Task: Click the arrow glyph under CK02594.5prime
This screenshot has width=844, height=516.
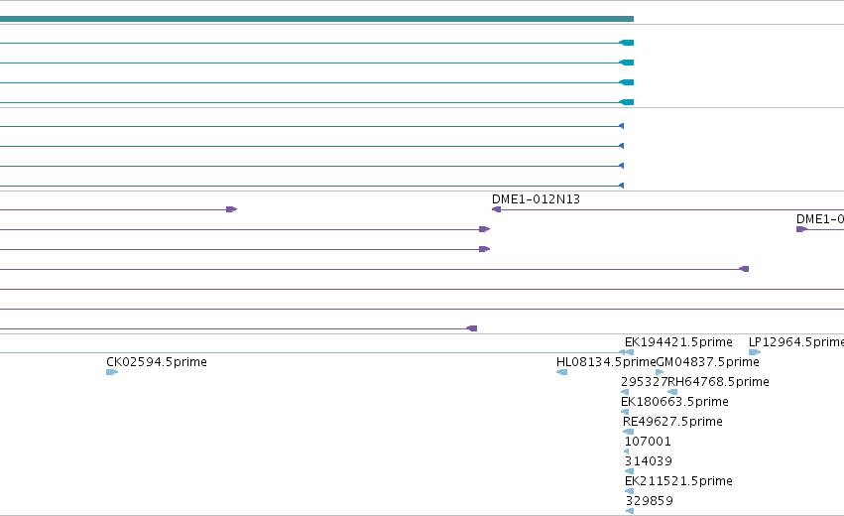Action: click(112, 372)
